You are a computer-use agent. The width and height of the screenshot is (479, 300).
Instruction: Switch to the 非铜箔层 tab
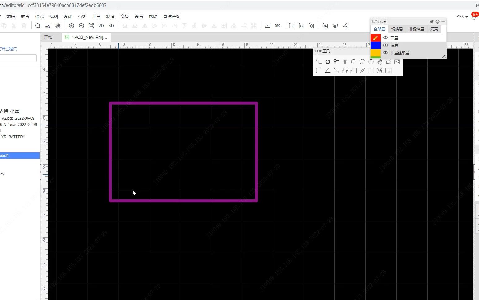coord(416,29)
